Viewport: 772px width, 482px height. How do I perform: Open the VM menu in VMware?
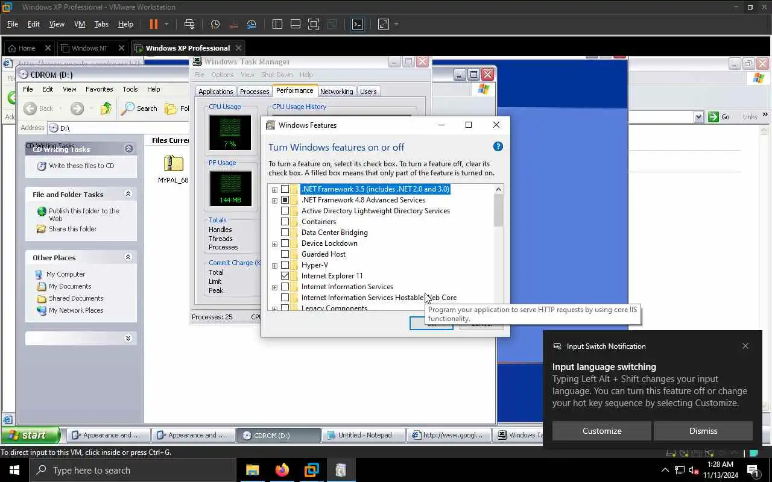(x=79, y=24)
